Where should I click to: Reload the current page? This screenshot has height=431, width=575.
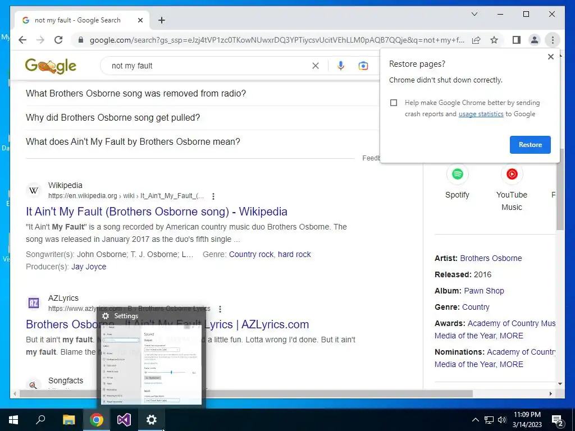click(x=58, y=40)
